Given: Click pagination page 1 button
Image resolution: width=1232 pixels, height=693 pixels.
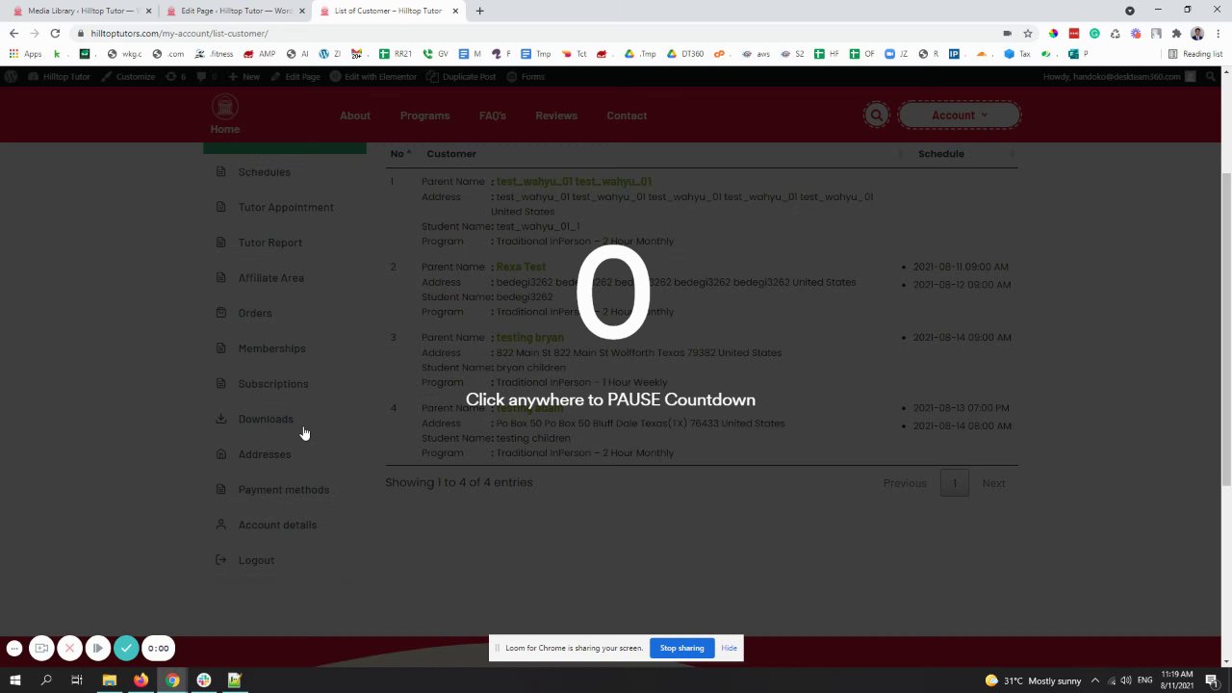Looking at the screenshot, I should 955,483.
